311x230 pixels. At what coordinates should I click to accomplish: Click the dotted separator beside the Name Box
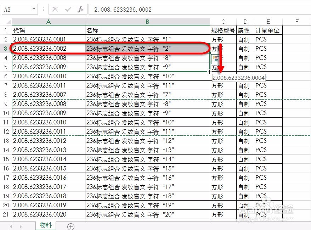click(43, 10)
